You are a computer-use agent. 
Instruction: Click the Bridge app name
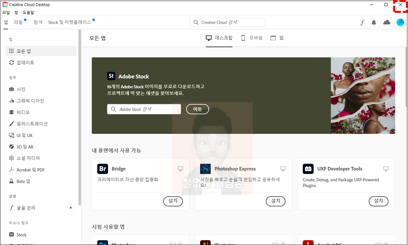click(x=119, y=169)
